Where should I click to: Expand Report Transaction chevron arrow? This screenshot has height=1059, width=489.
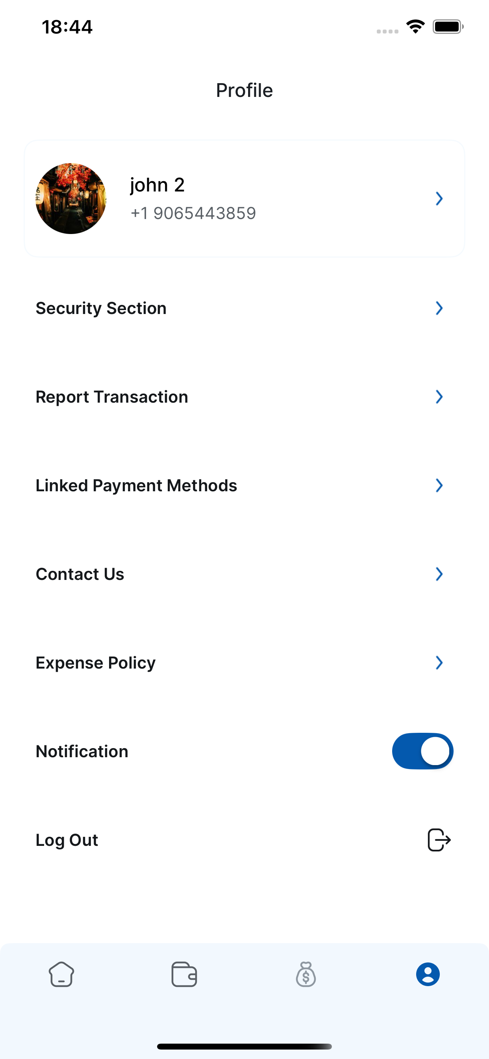point(439,397)
